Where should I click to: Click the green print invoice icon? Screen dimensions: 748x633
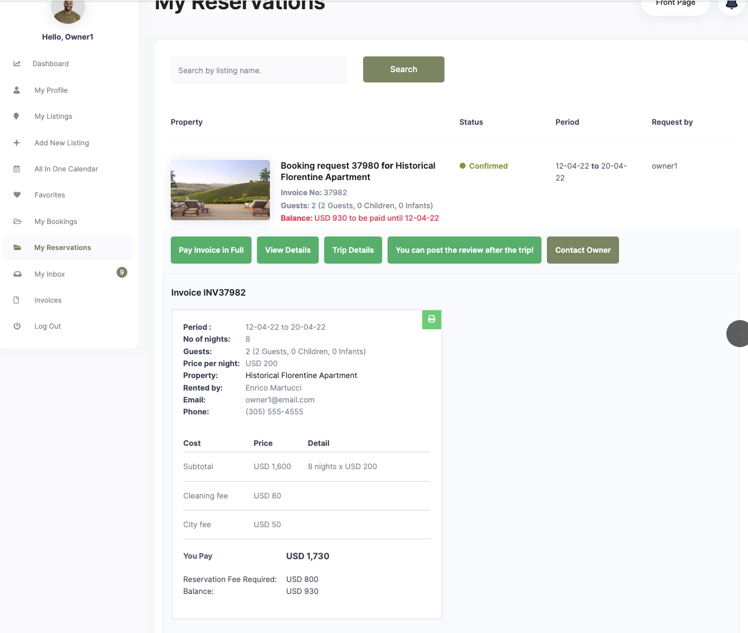click(431, 319)
